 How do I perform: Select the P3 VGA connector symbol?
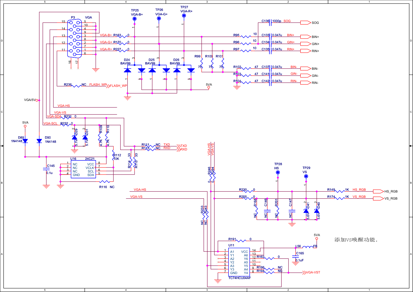(x=75, y=39)
